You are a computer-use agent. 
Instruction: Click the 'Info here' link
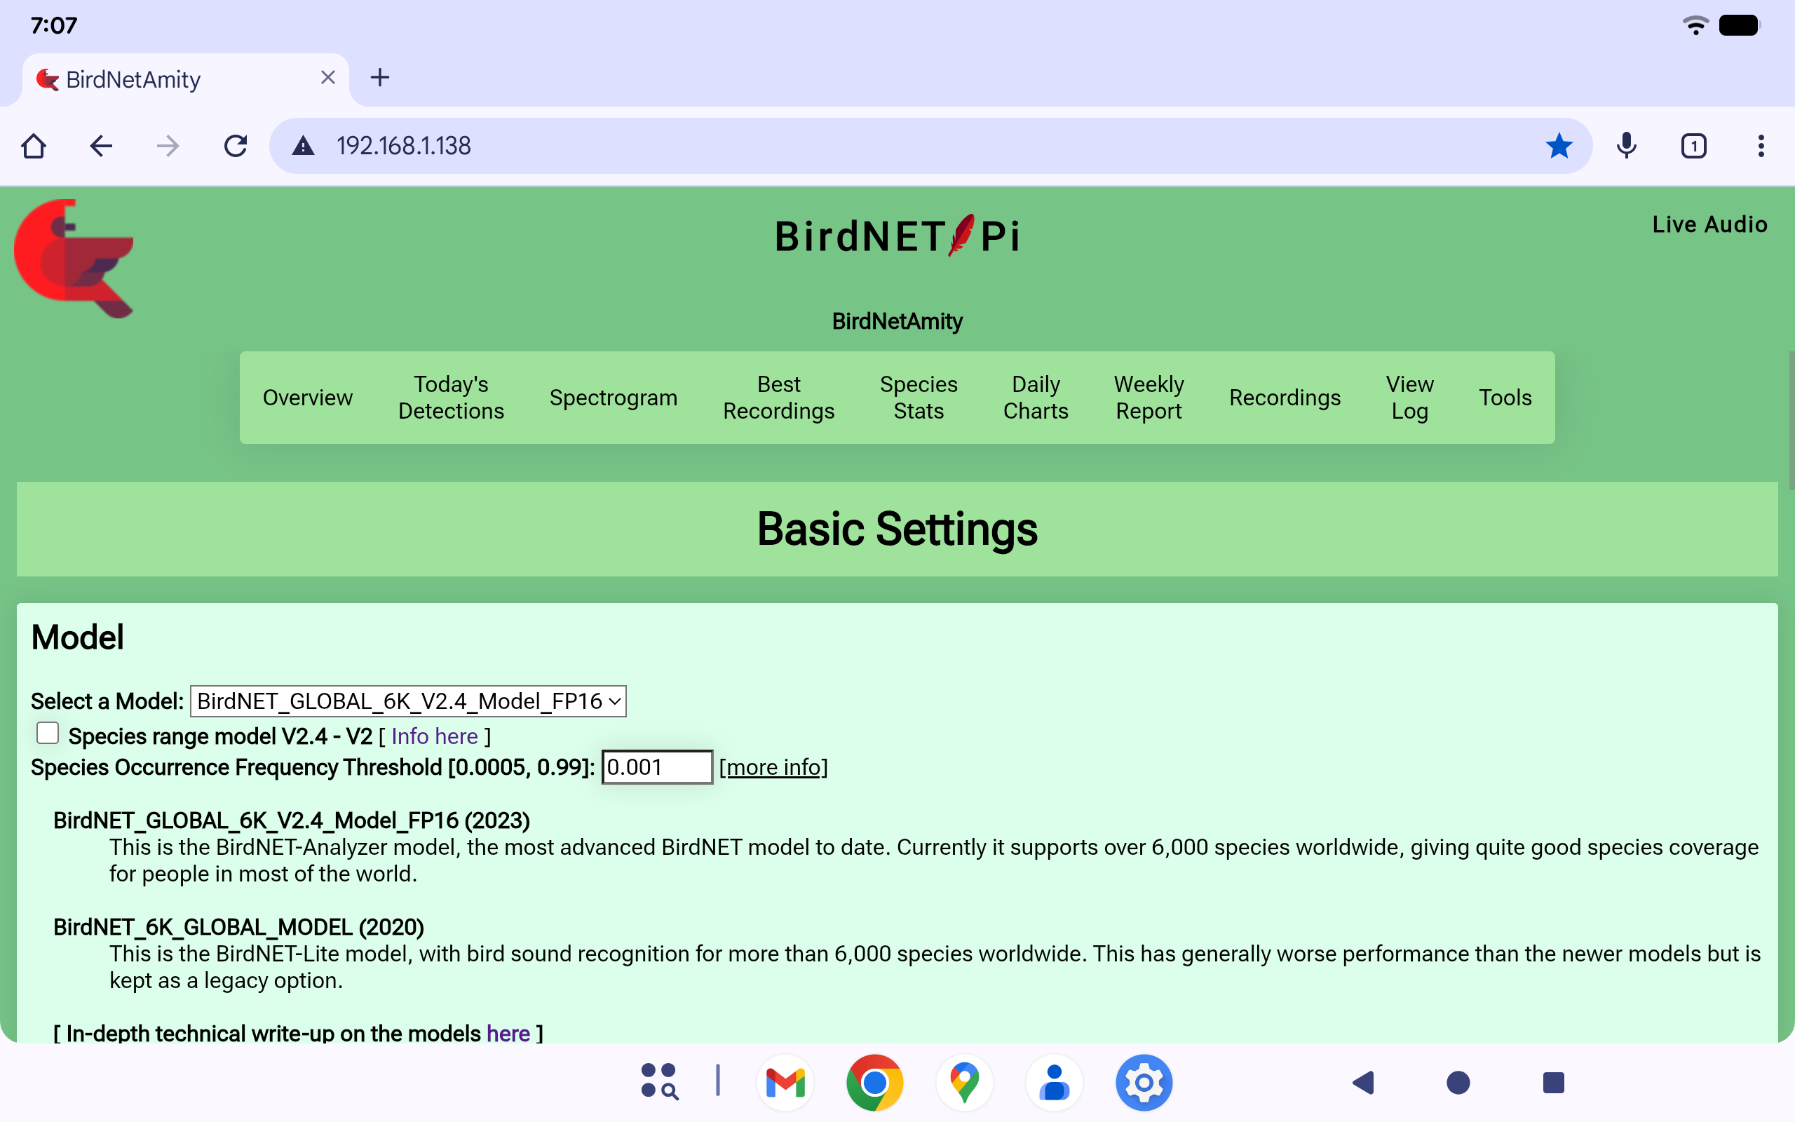tap(435, 736)
